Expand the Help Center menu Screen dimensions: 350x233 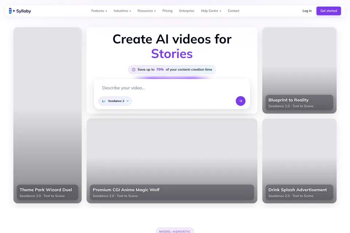click(x=211, y=11)
